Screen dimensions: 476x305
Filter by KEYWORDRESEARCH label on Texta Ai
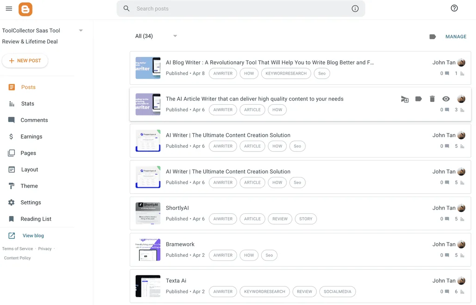264,292
